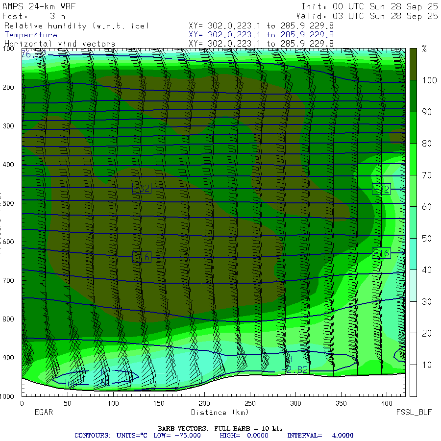Click the -32 contour label near right edge

point(381,189)
